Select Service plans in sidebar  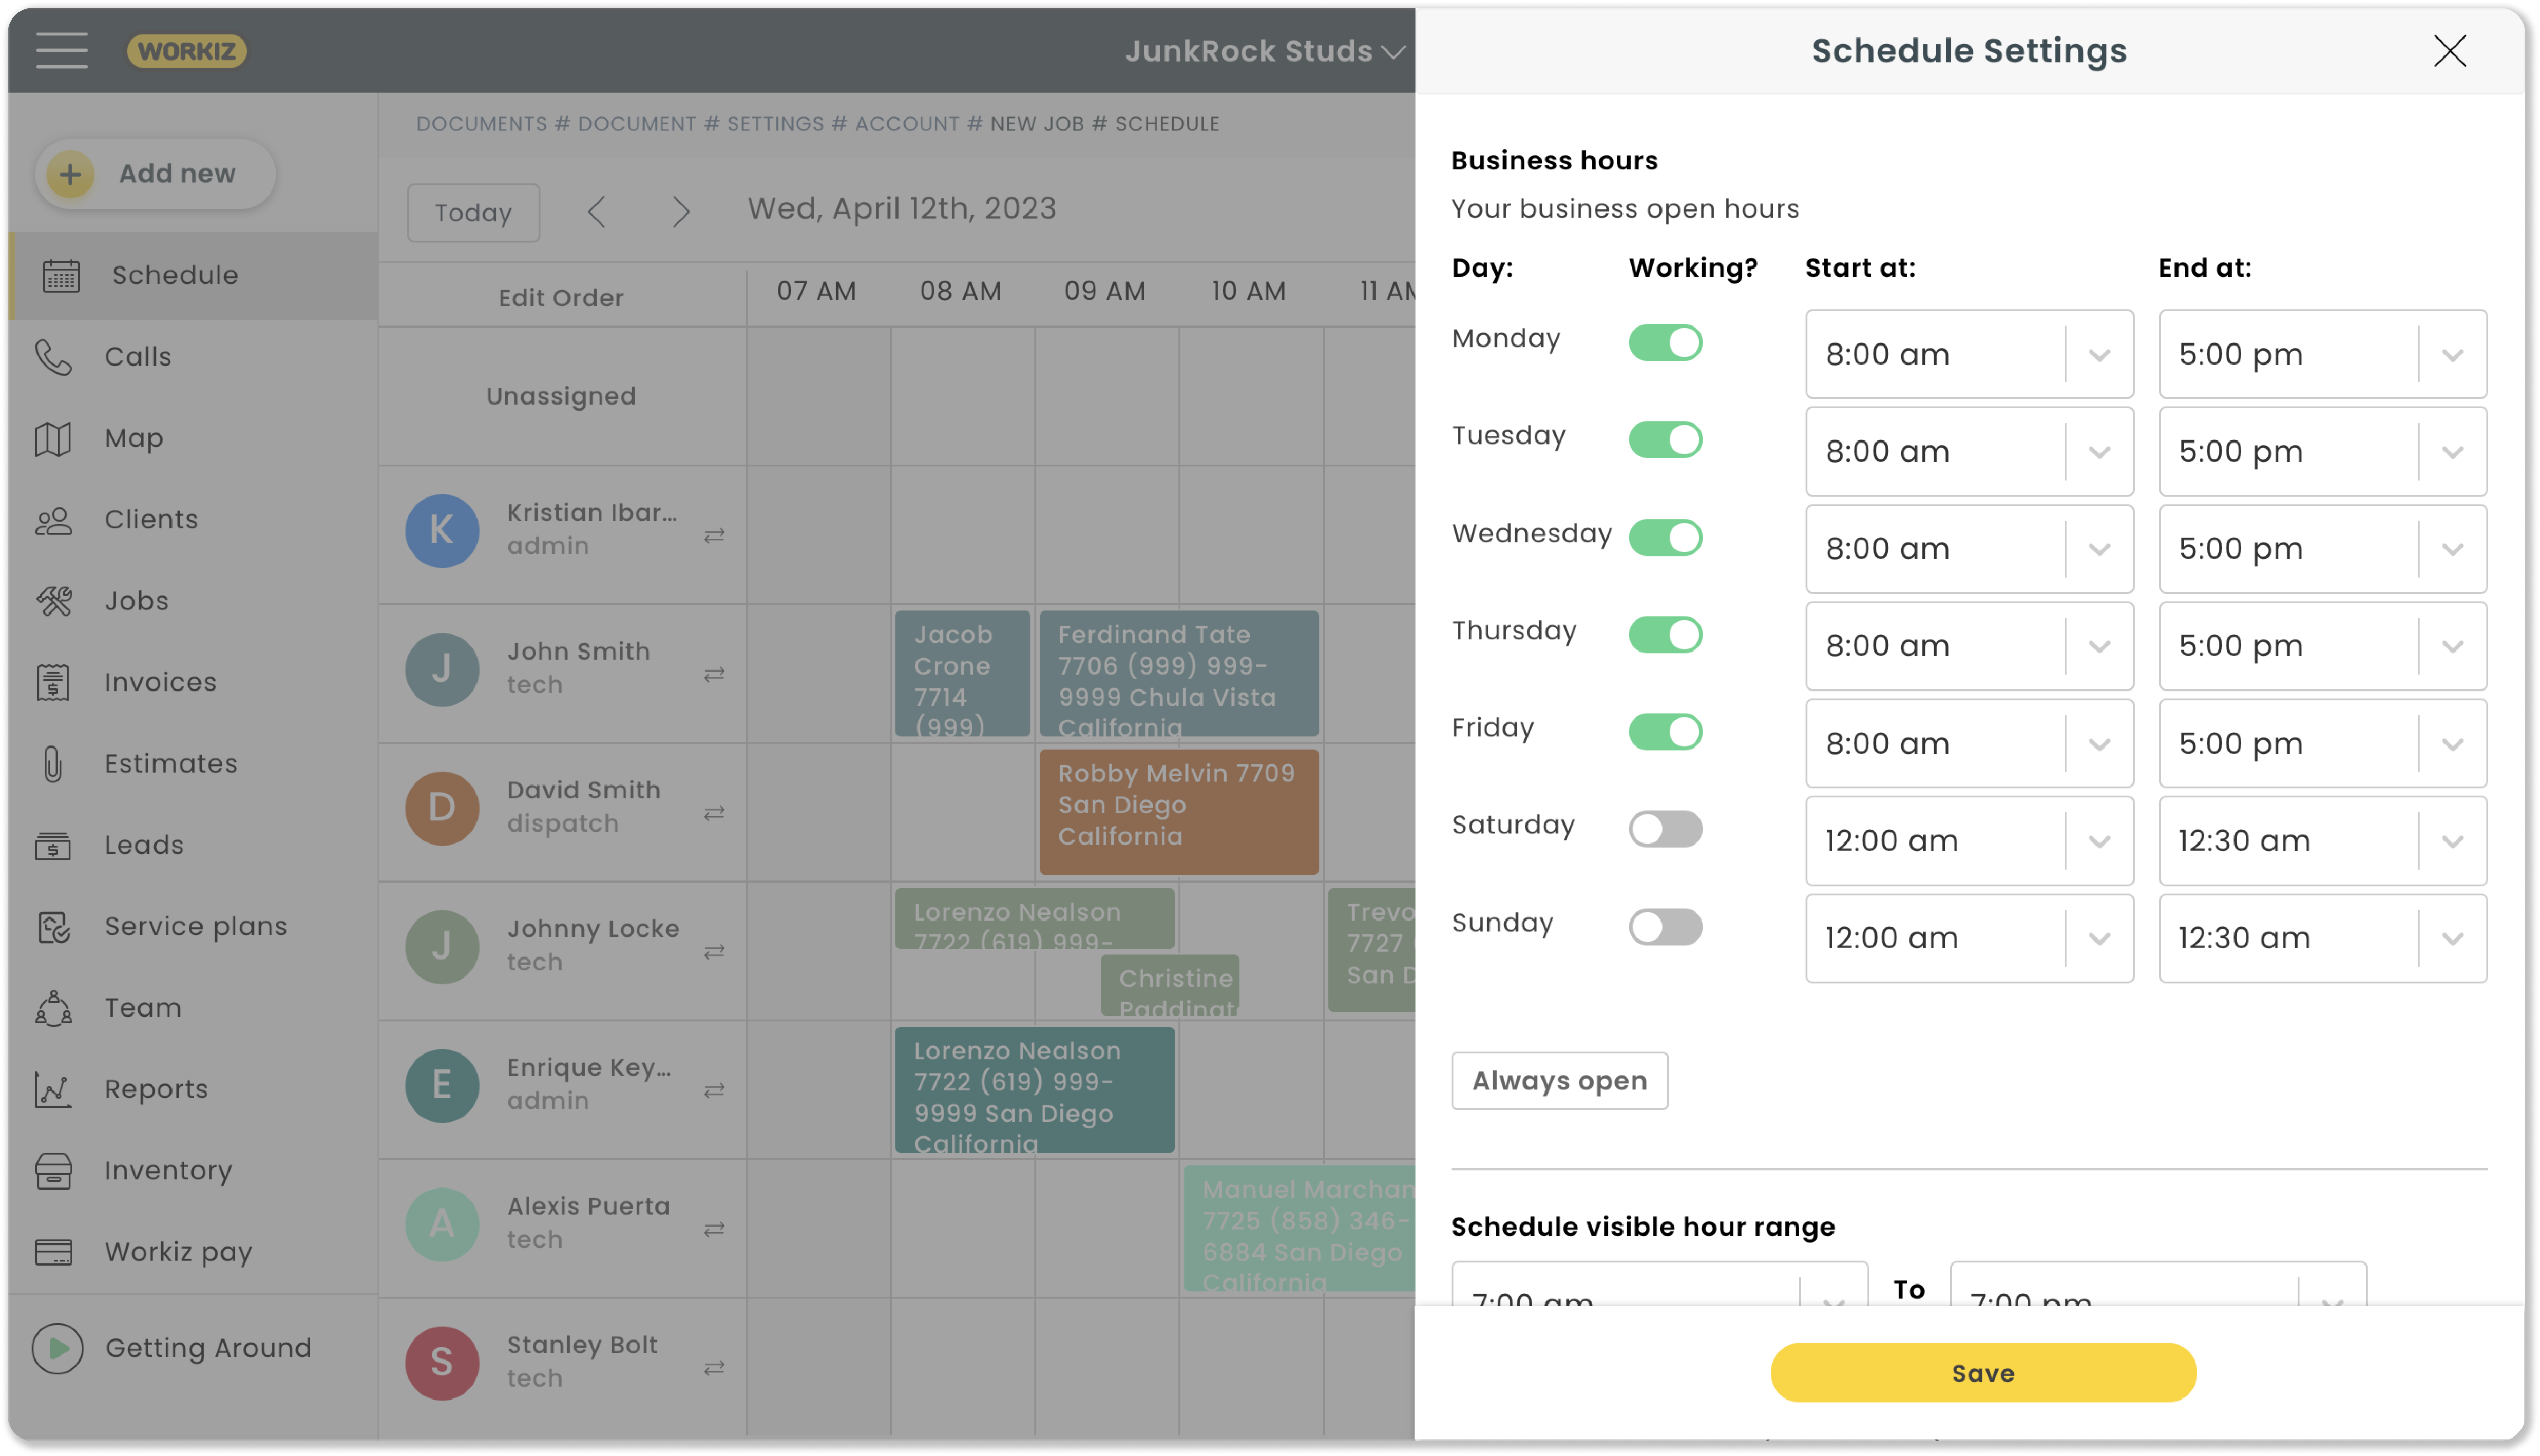196,926
